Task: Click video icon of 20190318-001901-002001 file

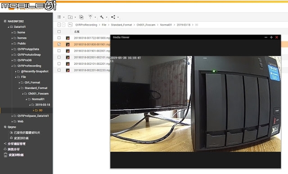Action: click(68, 51)
